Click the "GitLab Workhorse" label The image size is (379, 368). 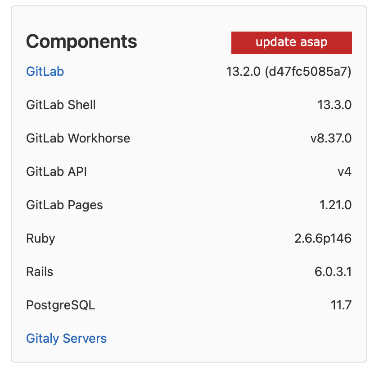click(78, 138)
